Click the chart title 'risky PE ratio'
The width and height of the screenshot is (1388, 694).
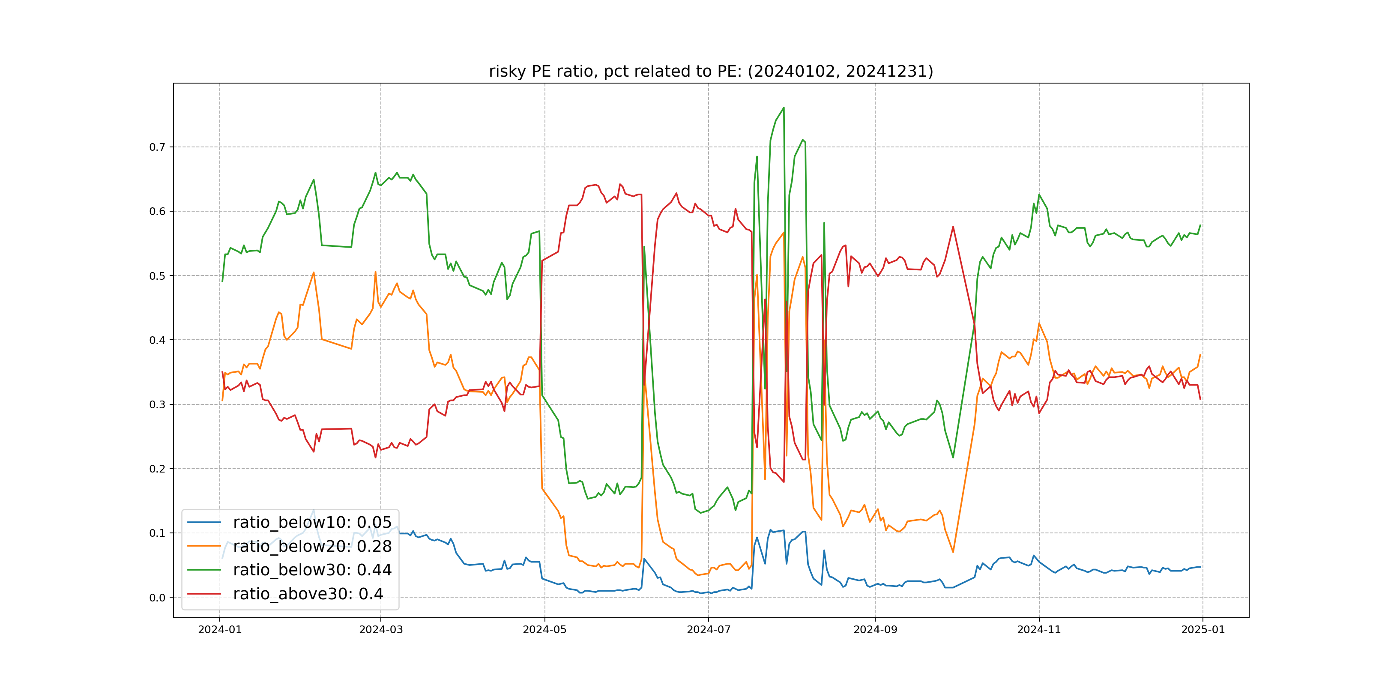711,71
